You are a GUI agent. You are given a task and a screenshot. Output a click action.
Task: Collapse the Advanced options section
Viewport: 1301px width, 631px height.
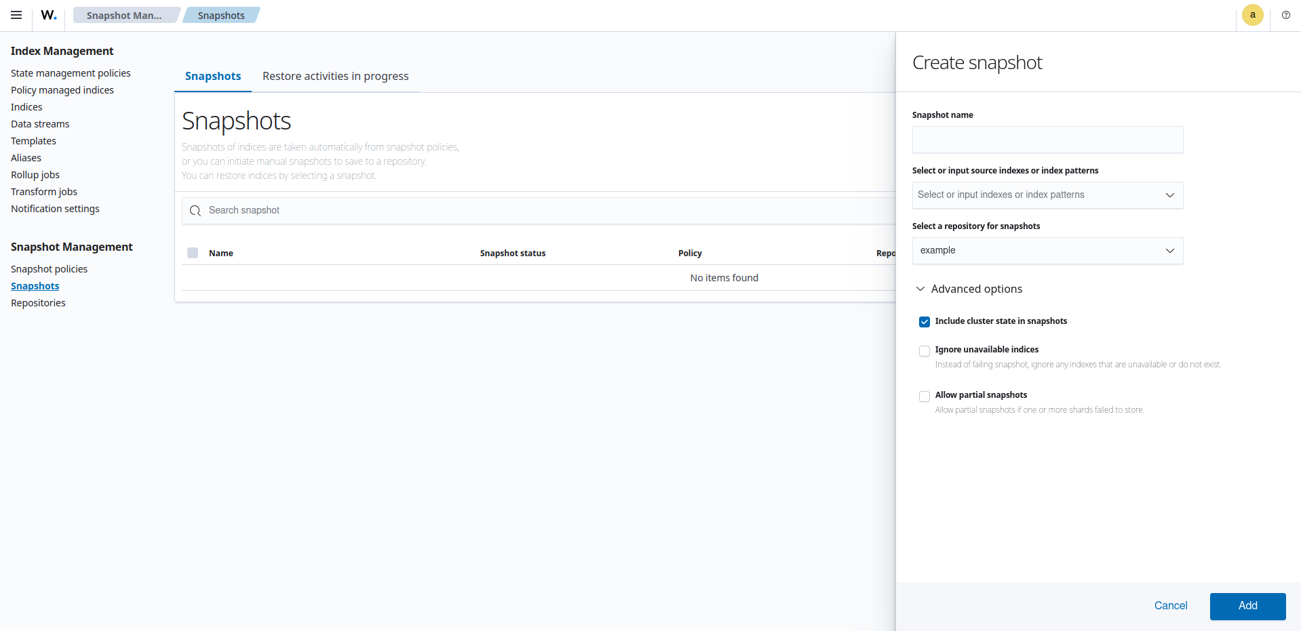coord(920,289)
